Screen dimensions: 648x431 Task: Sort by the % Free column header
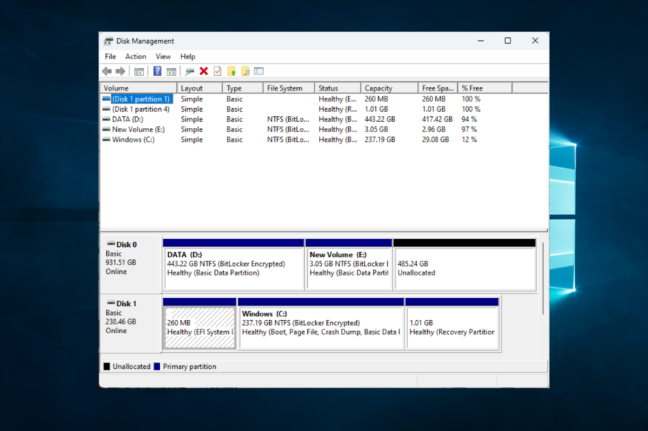tap(485, 88)
